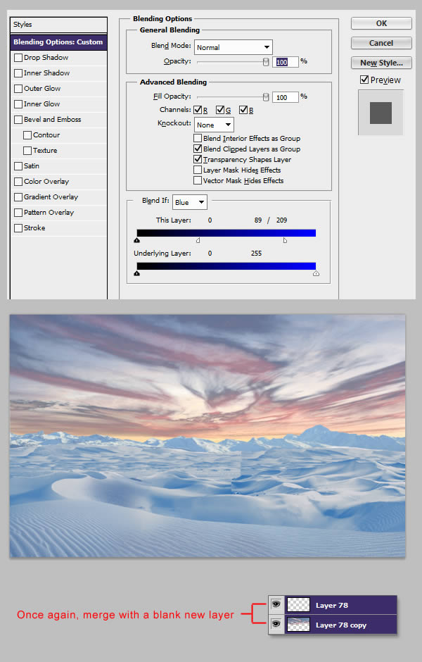Click the New Style... button
The width and height of the screenshot is (422, 662).
click(381, 63)
